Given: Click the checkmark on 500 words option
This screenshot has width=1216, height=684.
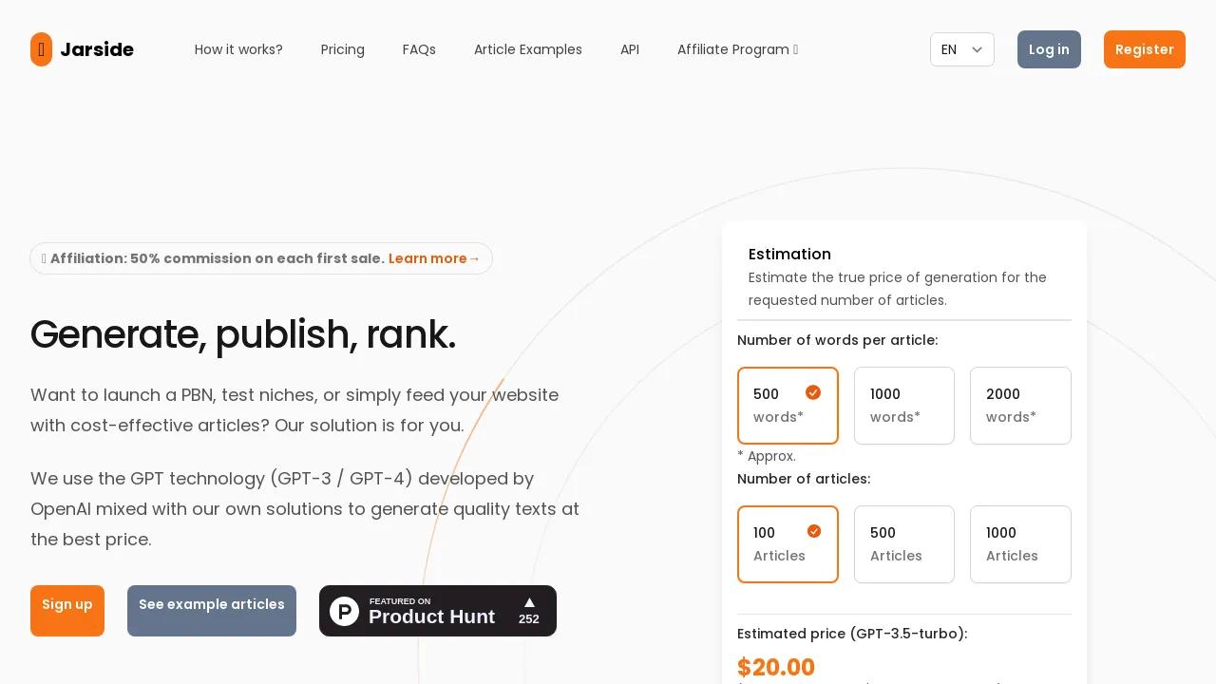Looking at the screenshot, I should pyautogui.click(x=813, y=392).
